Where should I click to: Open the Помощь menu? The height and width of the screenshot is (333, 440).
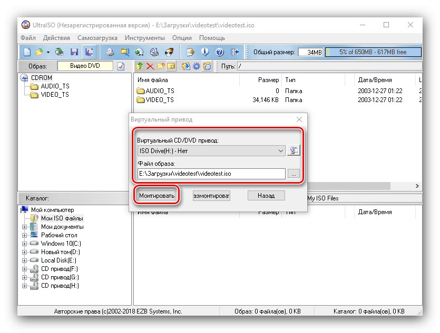pyautogui.click(x=212, y=38)
